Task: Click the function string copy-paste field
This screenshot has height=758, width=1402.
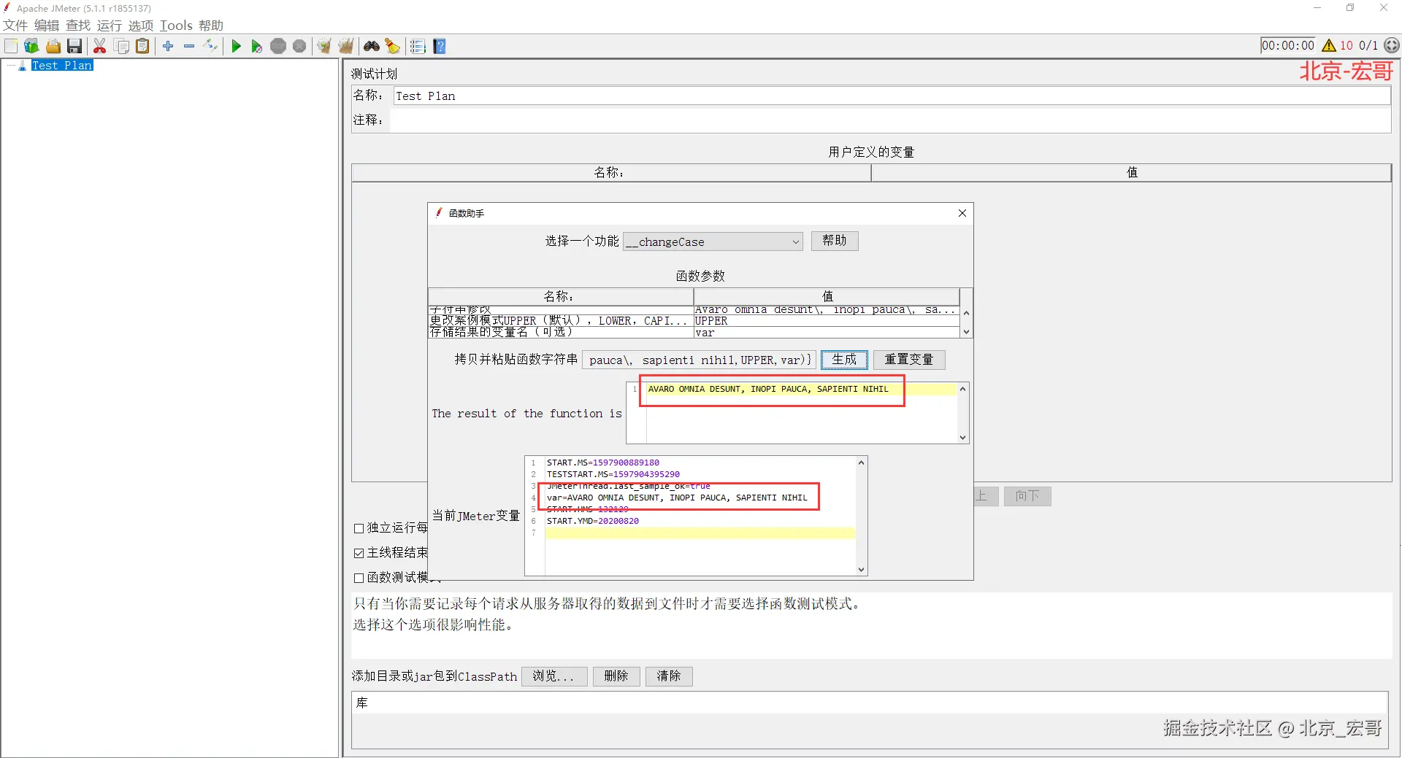Action: (x=699, y=360)
